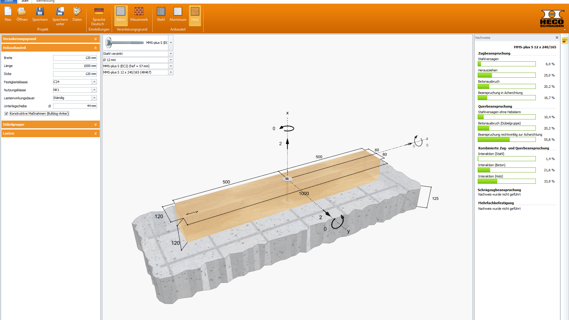The height and width of the screenshot is (320, 569).
Task: Click the Neu new project icon
Action: click(8, 12)
